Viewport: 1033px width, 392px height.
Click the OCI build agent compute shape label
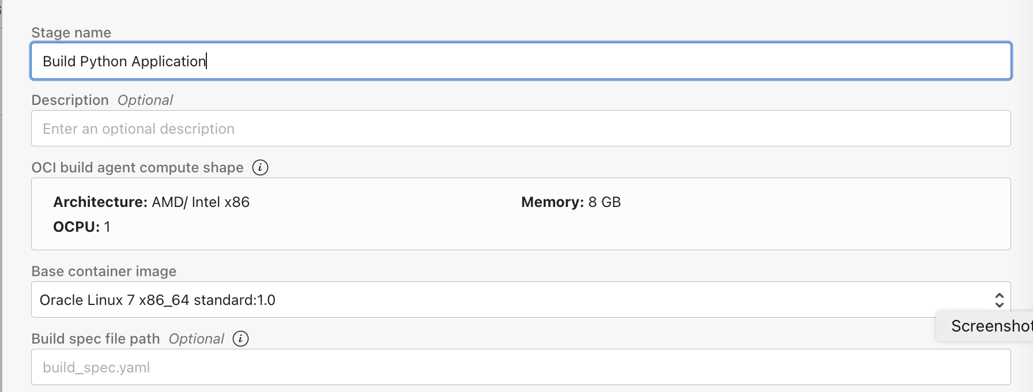[x=137, y=168]
